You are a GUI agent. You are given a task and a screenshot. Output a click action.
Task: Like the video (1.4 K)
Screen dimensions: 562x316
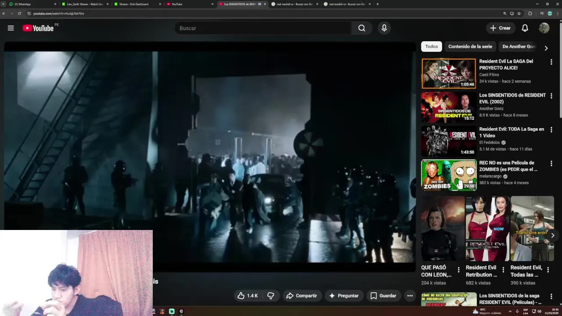tap(248, 296)
